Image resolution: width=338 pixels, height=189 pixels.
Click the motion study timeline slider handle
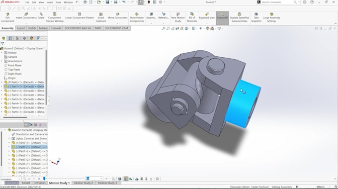click(44, 179)
